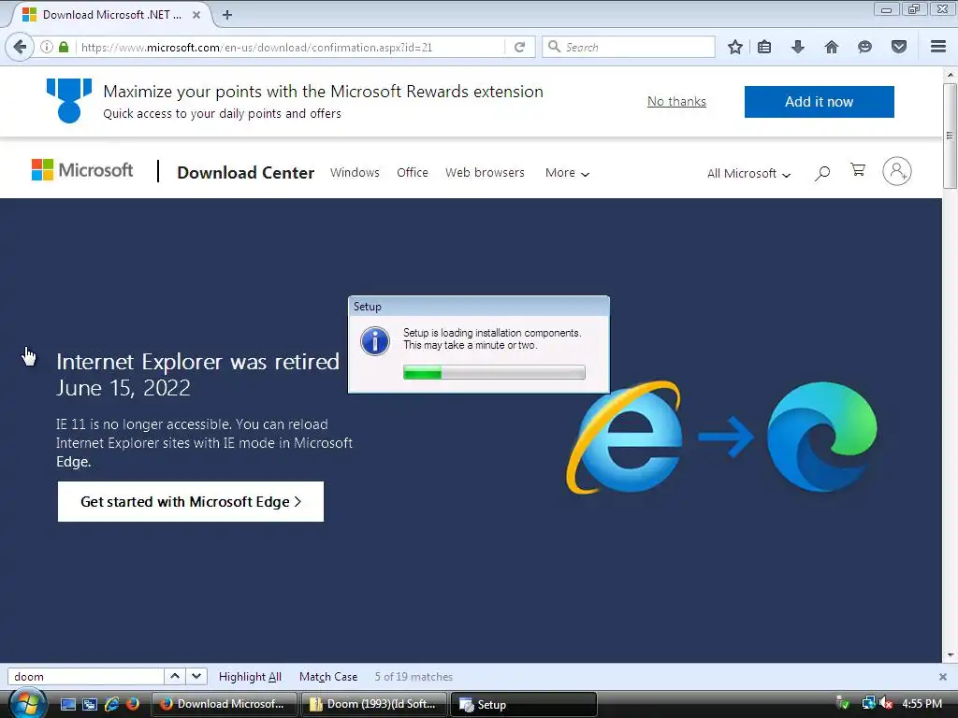Close the find bar

943,677
